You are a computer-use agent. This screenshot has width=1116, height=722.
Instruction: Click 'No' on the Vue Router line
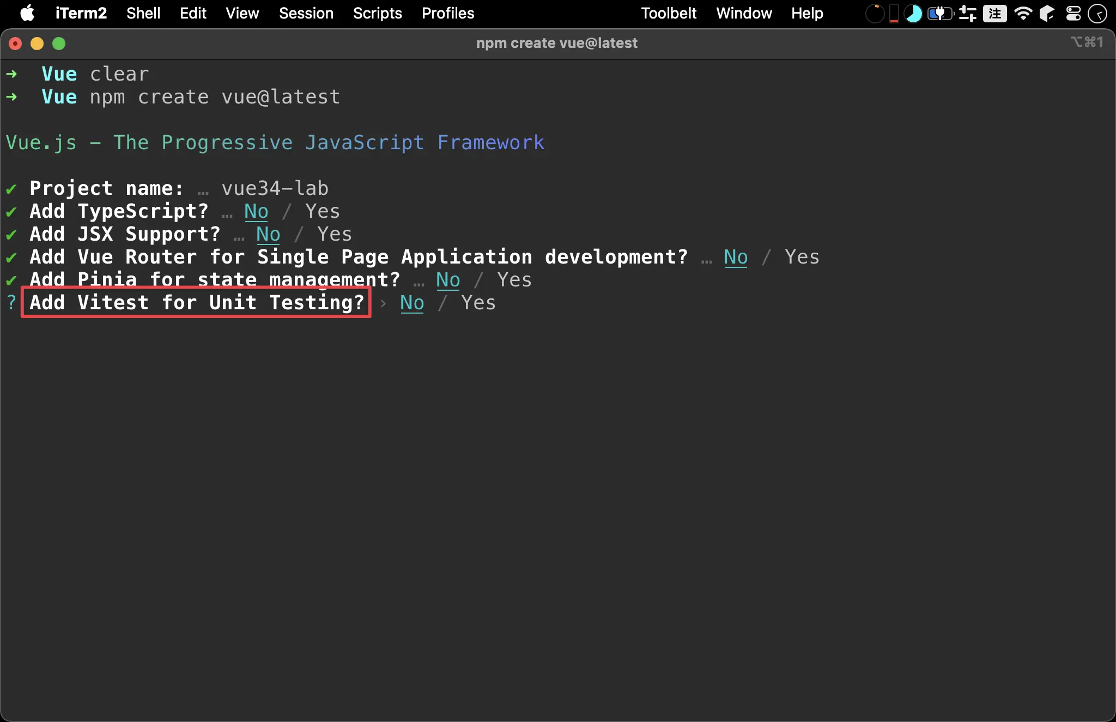[x=736, y=257]
